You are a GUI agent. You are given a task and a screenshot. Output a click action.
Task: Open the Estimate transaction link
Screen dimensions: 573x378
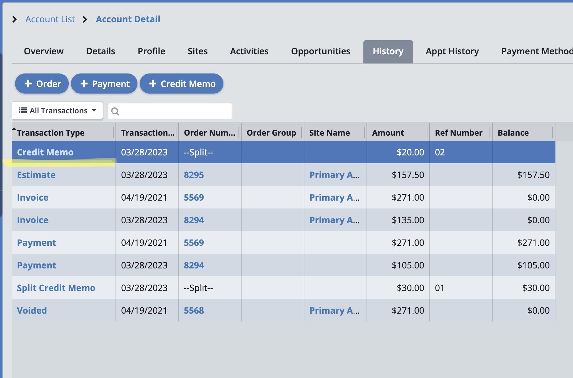tap(36, 175)
